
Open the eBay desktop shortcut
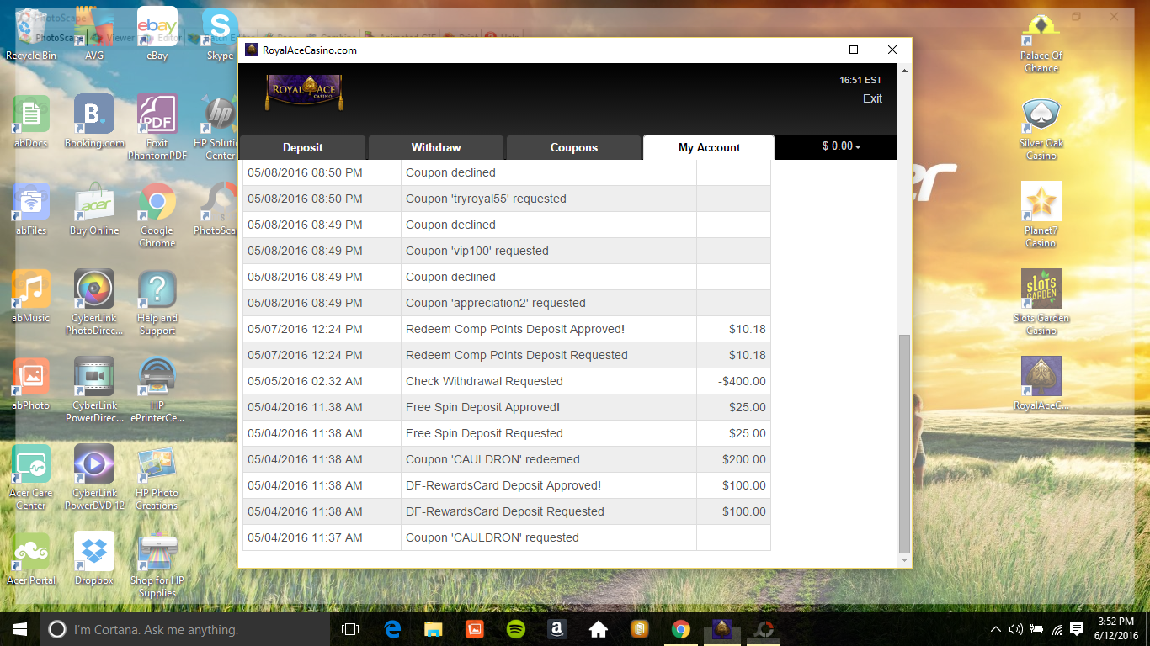pos(157,34)
